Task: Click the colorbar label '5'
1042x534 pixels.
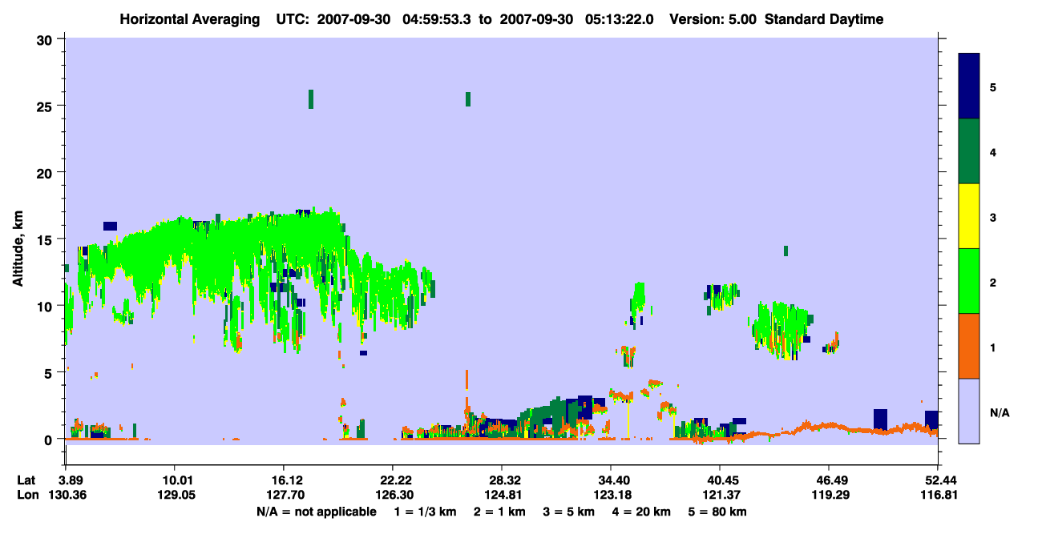Action: [x=993, y=86]
